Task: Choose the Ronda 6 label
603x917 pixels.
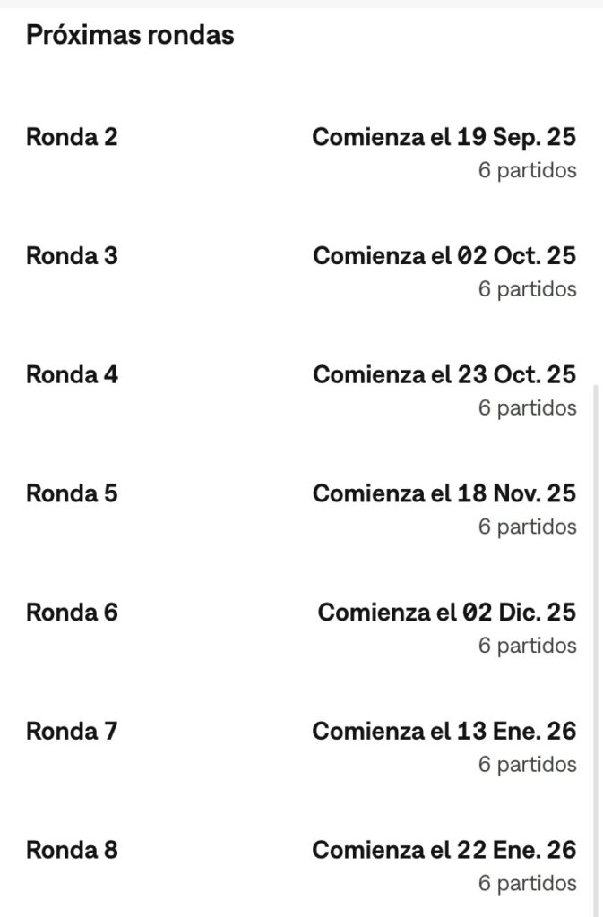Action: click(72, 613)
